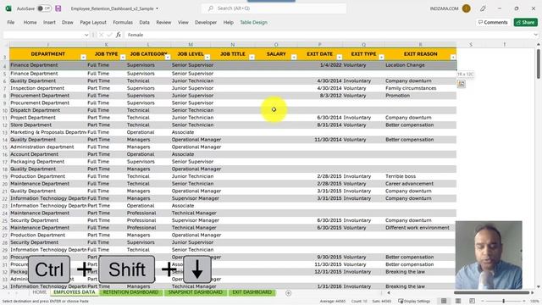Screen dimensions: 542x305
Task: Click the zoom slider handle
Action: pos(504,301)
